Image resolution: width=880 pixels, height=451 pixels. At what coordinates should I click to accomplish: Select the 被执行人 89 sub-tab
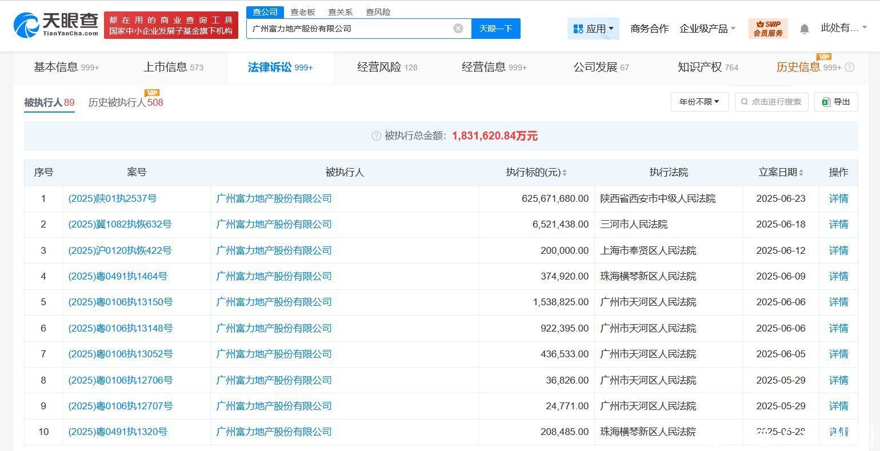click(x=49, y=102)
